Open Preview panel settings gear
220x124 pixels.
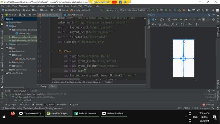coord(209,15)
